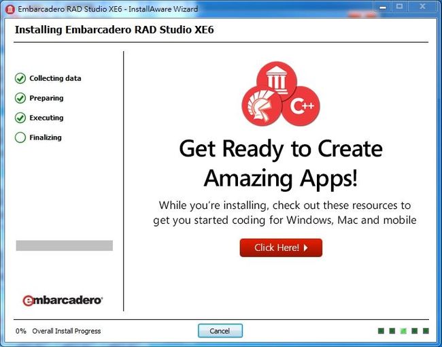The height and width of the screenshot is (347, 442).
Task: Click the empty Finalizing step circle
Action: point(20,137)
